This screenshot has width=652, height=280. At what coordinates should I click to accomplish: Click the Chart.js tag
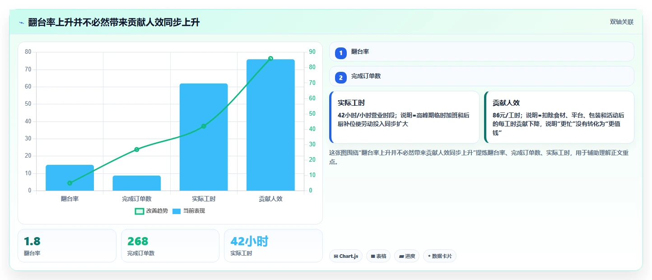[346, 256]
